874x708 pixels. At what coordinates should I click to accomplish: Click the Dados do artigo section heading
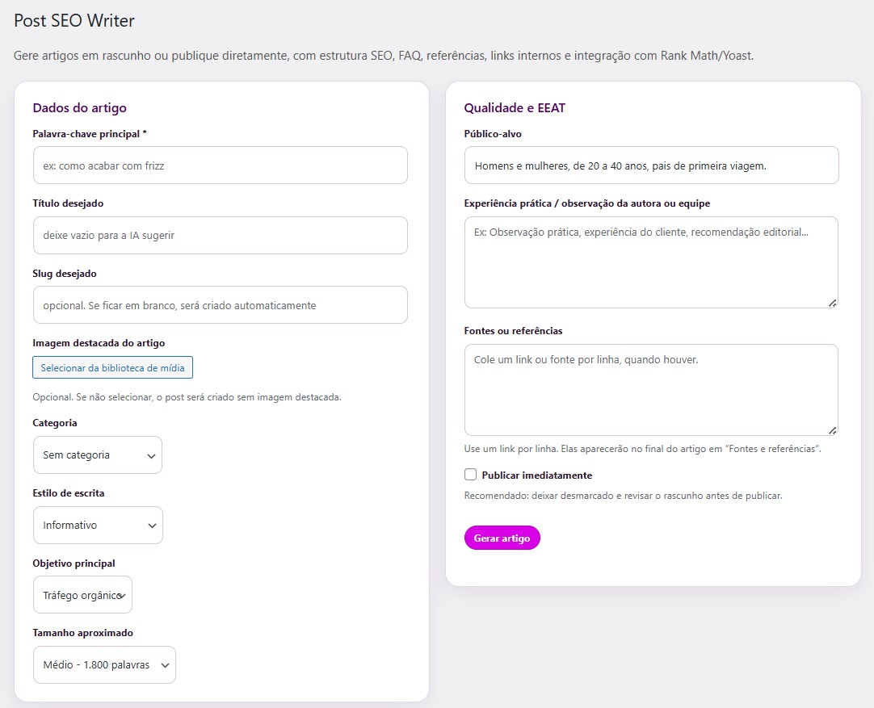pyautogui.click(x=80, y=108)
